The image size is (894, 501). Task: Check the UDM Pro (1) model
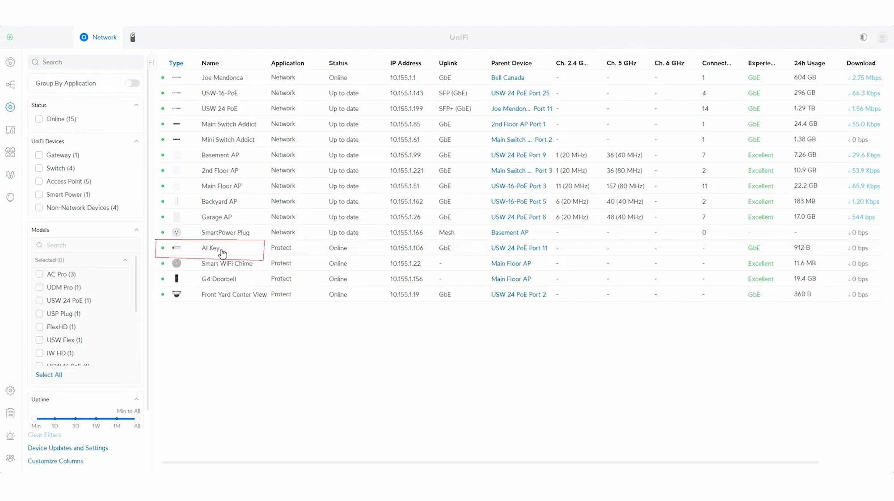click(40, 287)
